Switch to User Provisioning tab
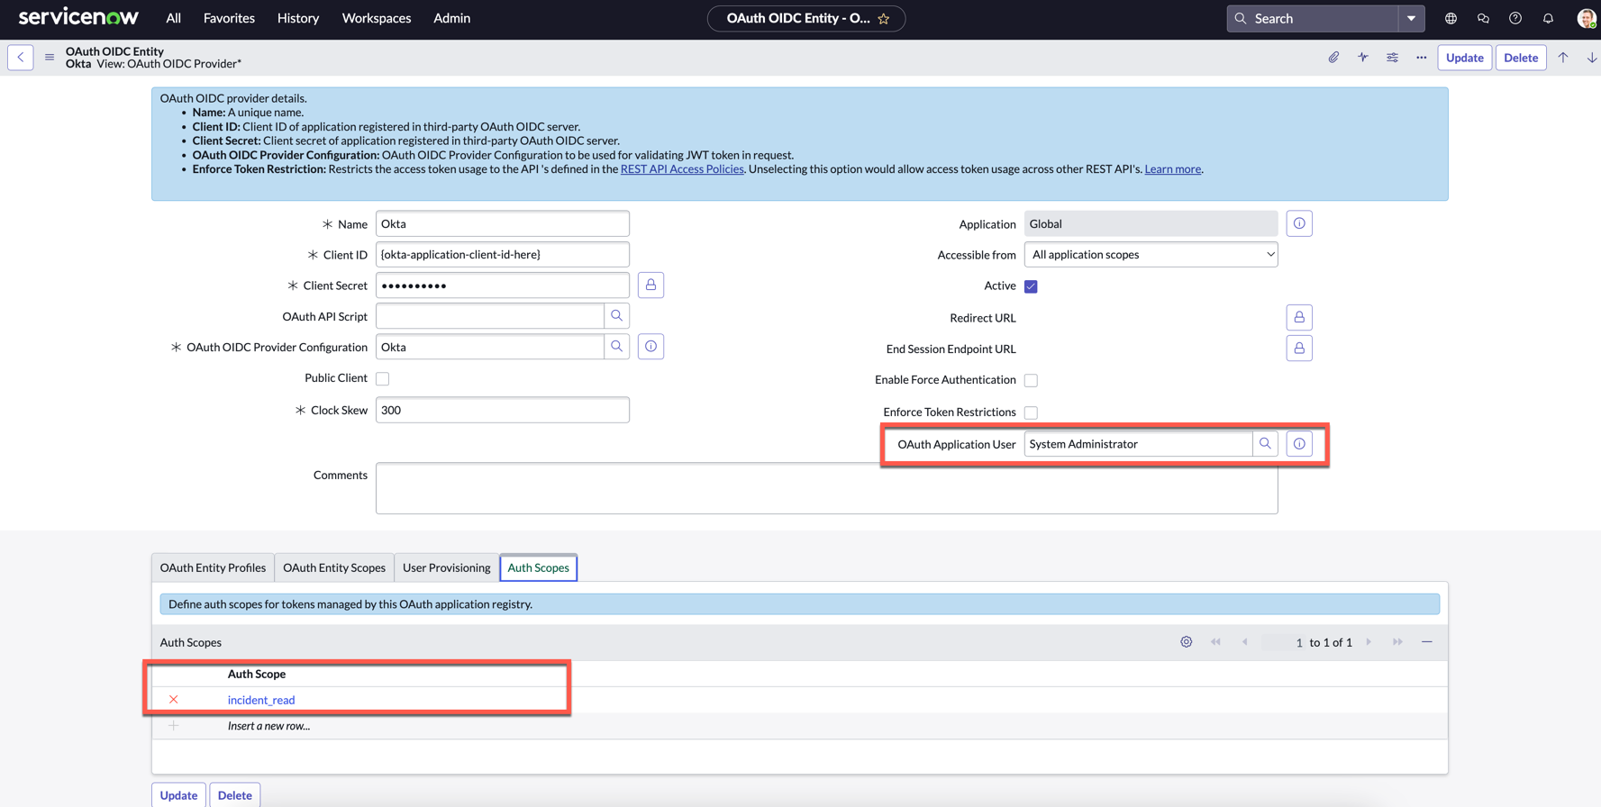The width and height of the screenshot is (1601, 807). [x=446, y=567]
